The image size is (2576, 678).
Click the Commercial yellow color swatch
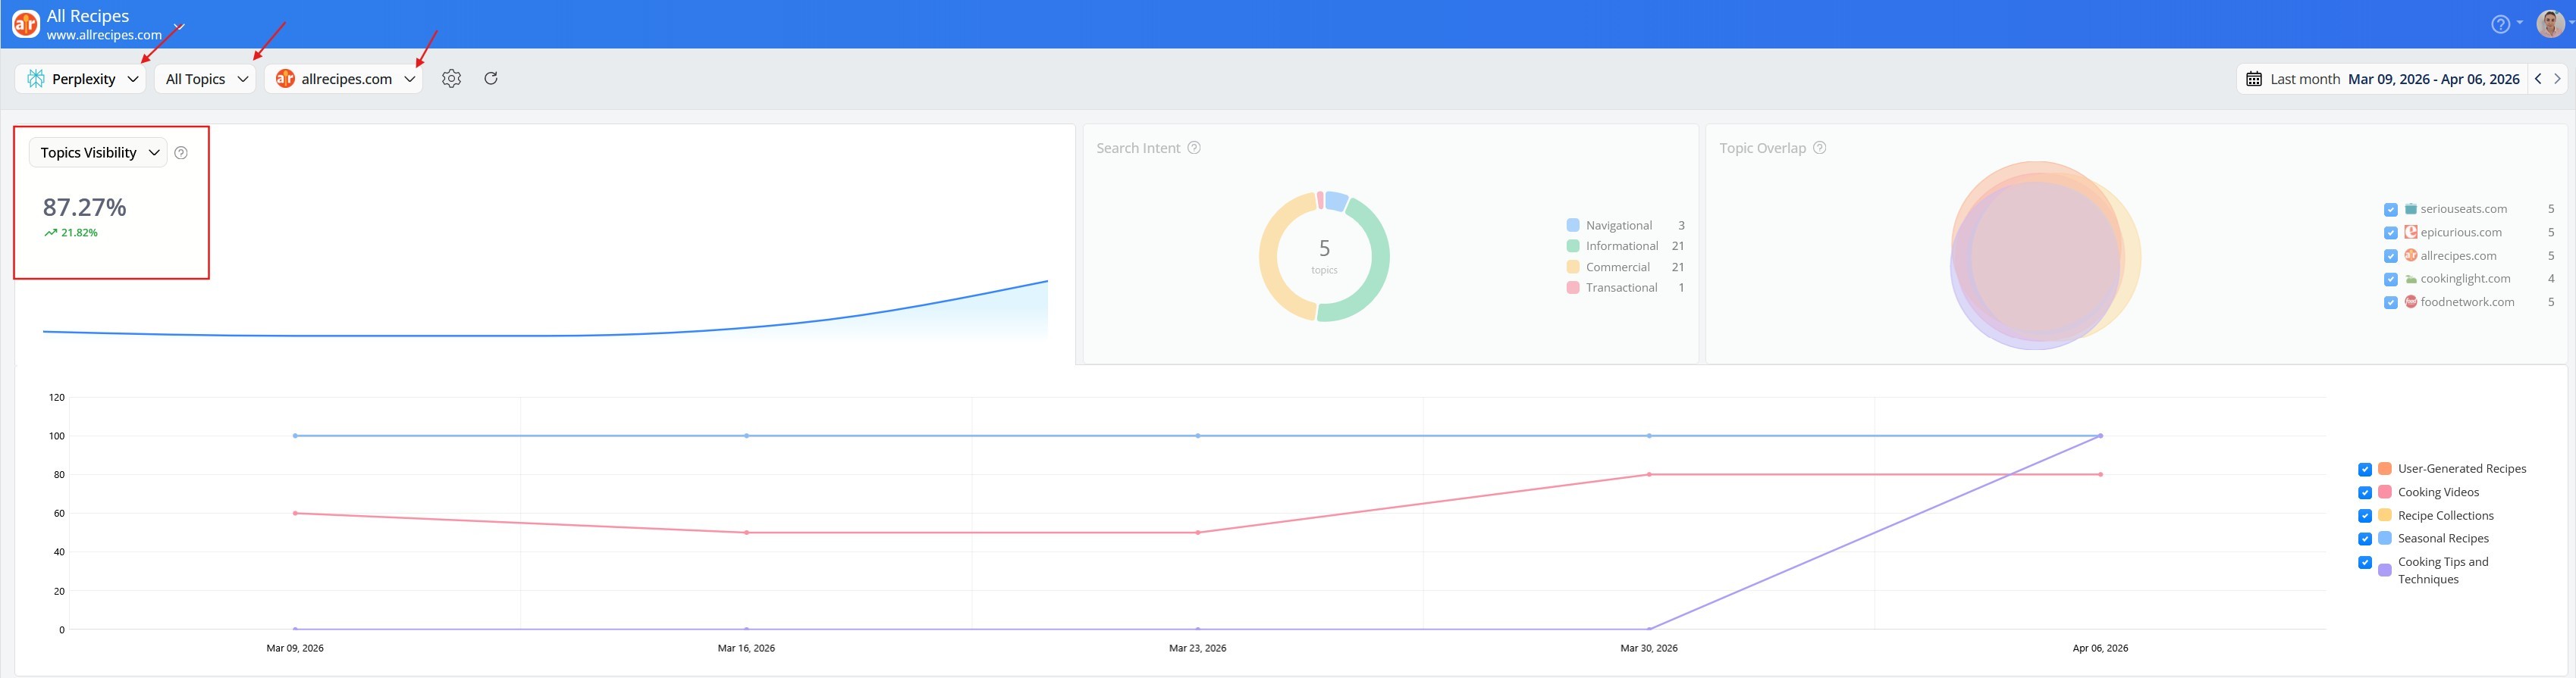click(1573, 267)
